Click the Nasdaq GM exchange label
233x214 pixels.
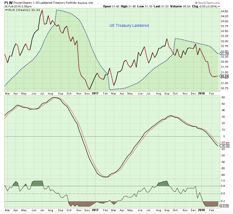point(85,3)
